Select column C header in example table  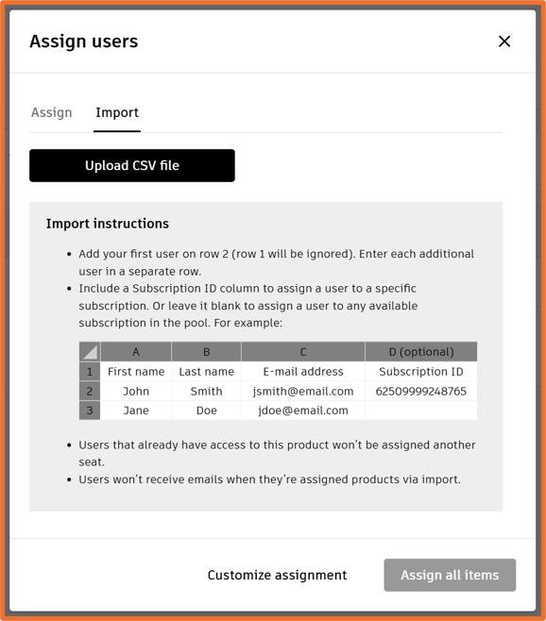point(303,352)
